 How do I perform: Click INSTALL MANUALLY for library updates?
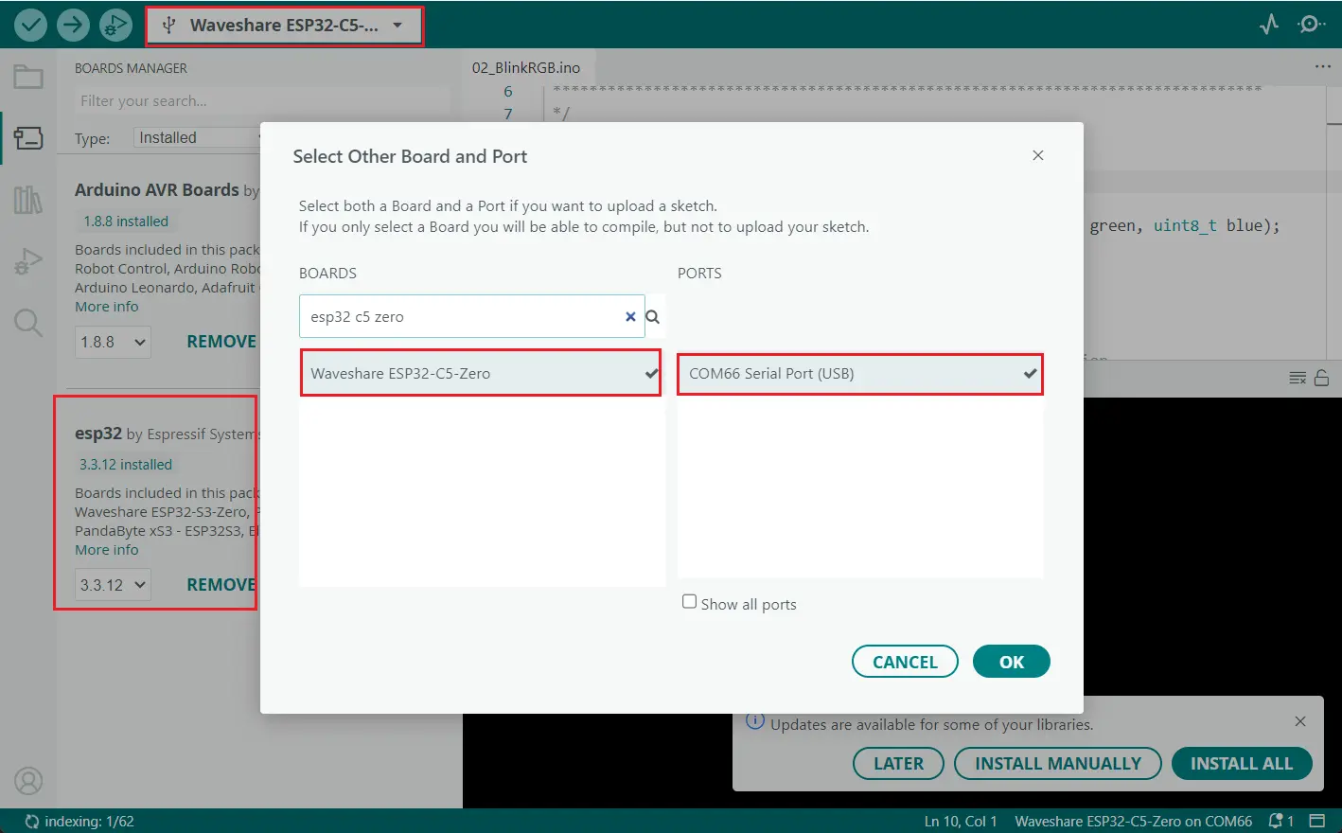(x=1058, y=764)
